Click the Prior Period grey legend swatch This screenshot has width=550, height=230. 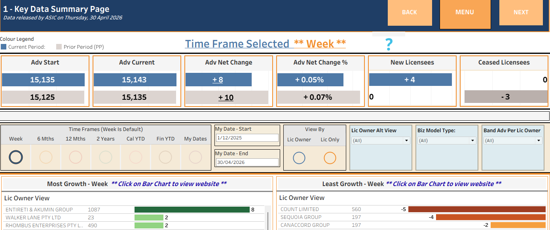tap(59, 47)
